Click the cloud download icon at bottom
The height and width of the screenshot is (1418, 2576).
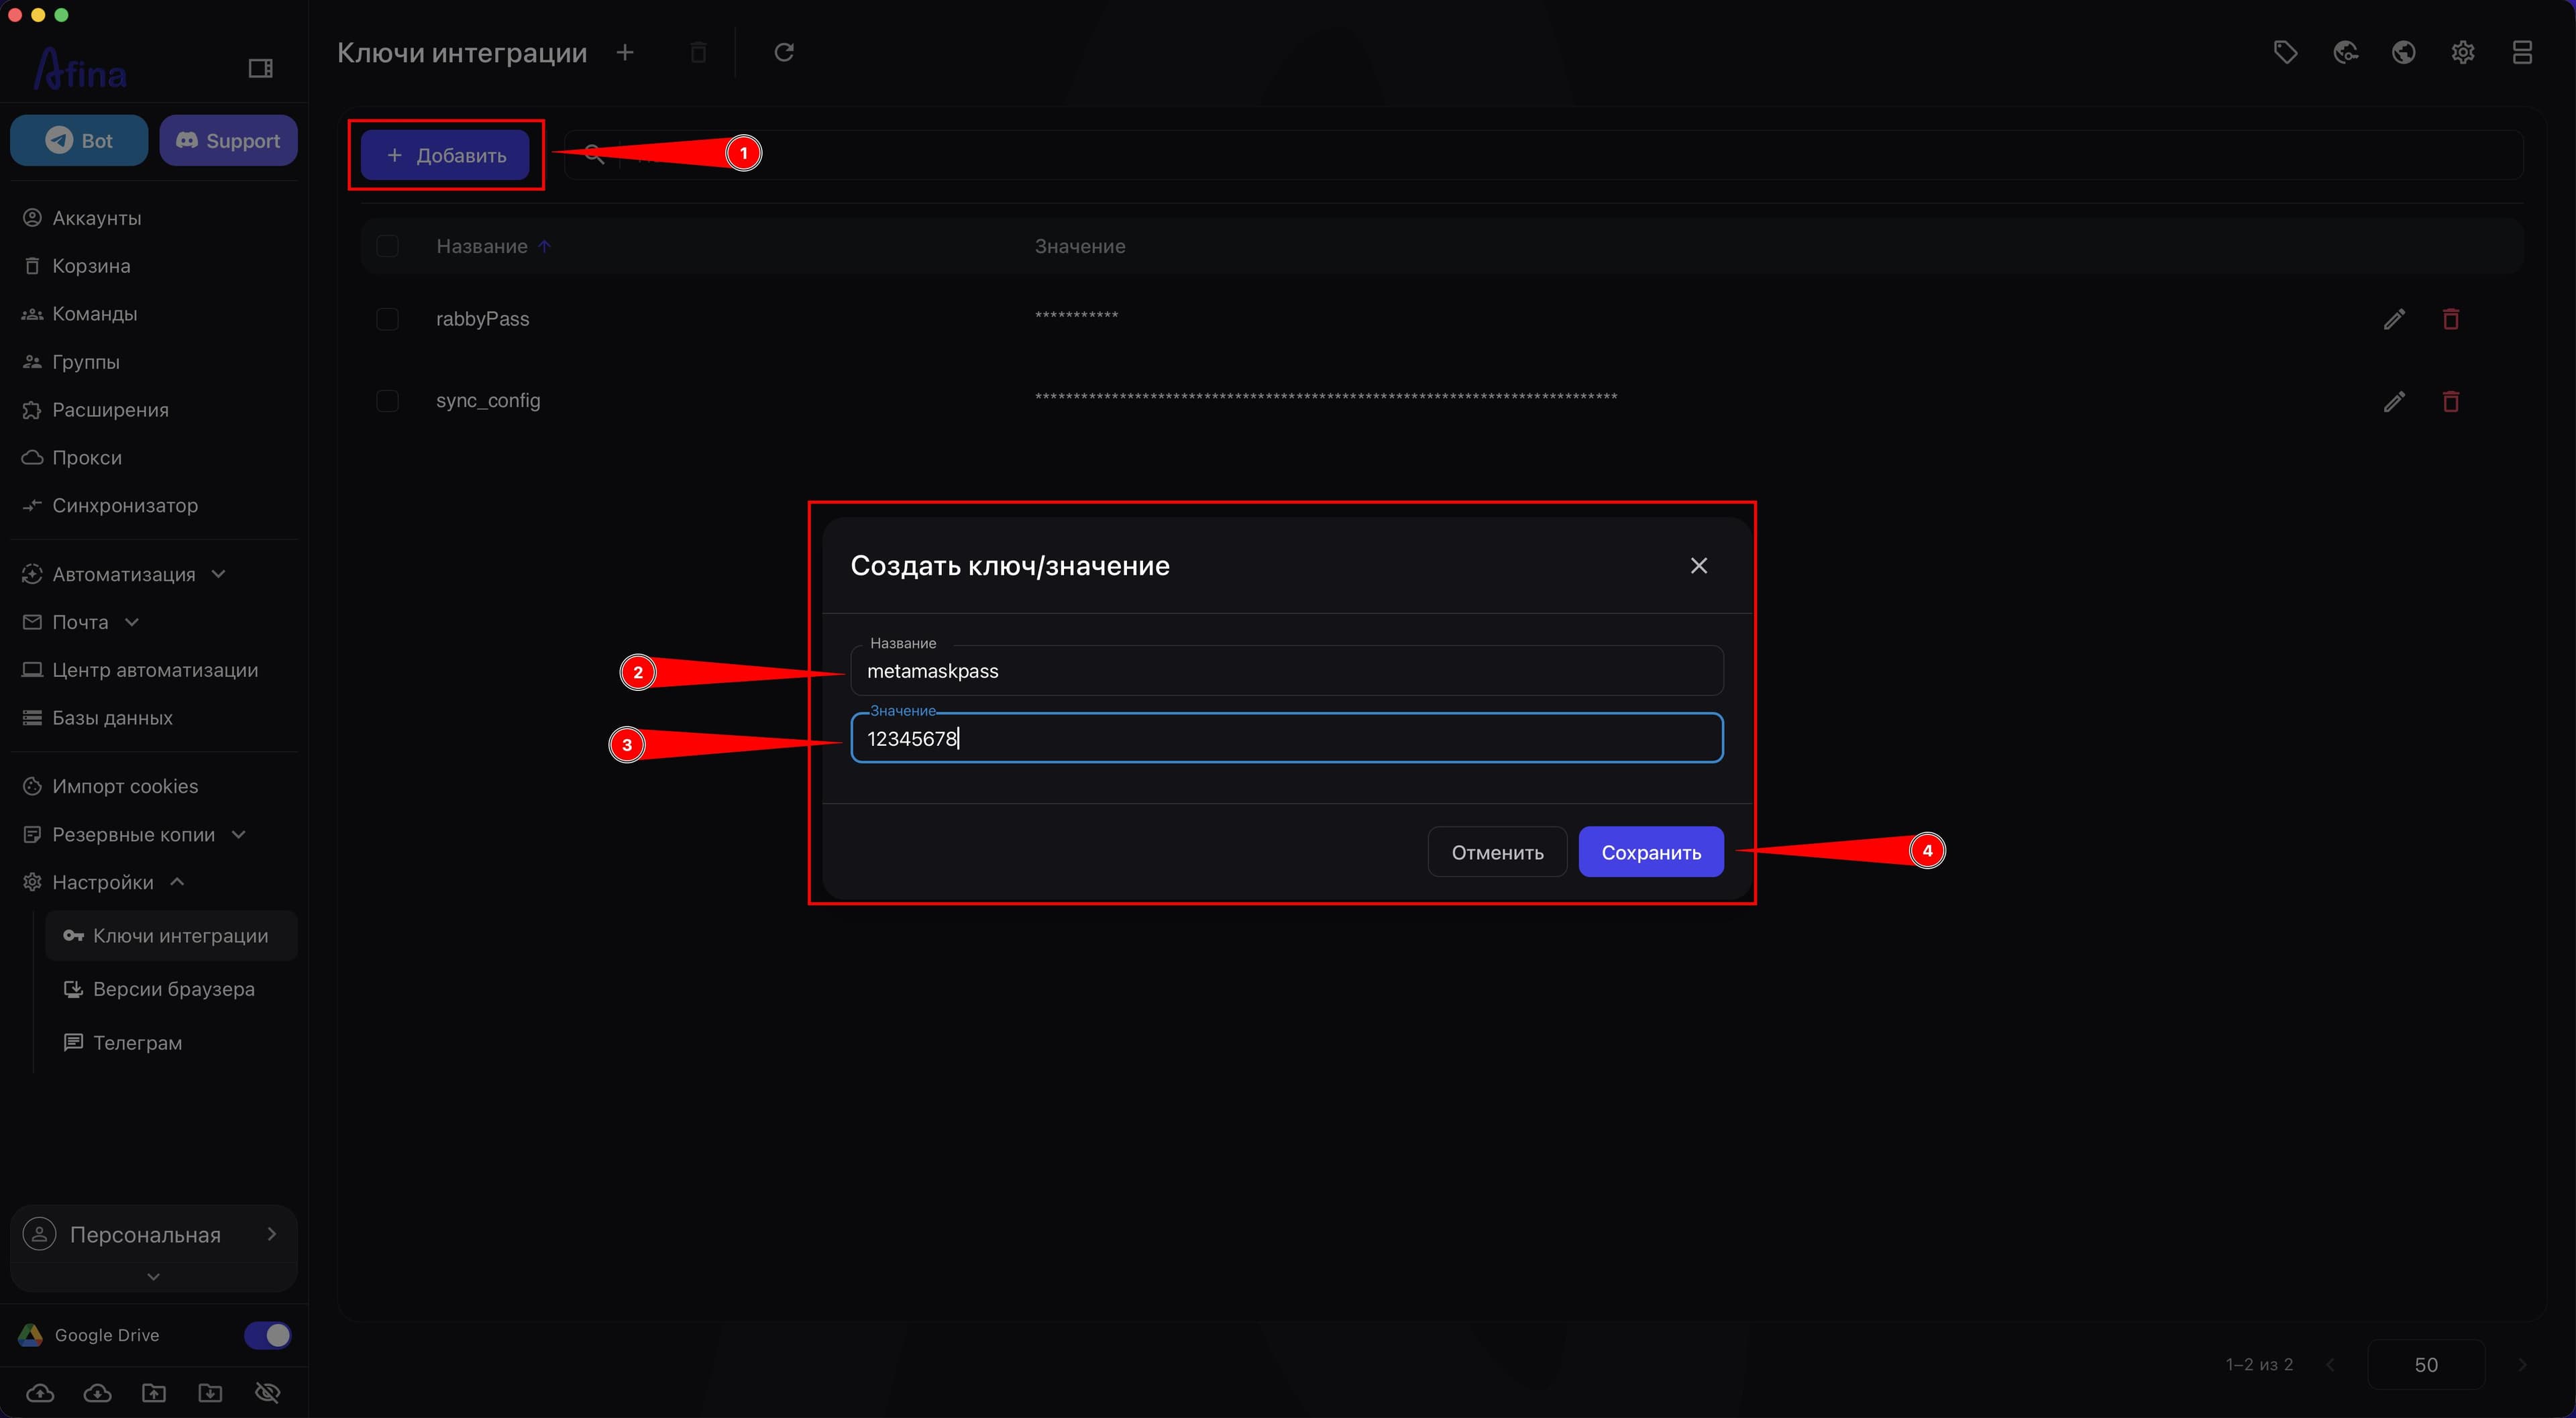point(97,1392)
